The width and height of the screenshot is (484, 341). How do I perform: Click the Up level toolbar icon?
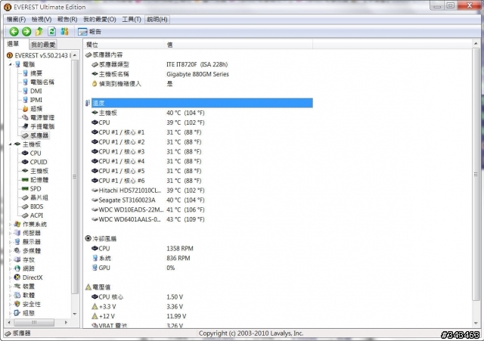pyautogui.click(x=39, y=32)
